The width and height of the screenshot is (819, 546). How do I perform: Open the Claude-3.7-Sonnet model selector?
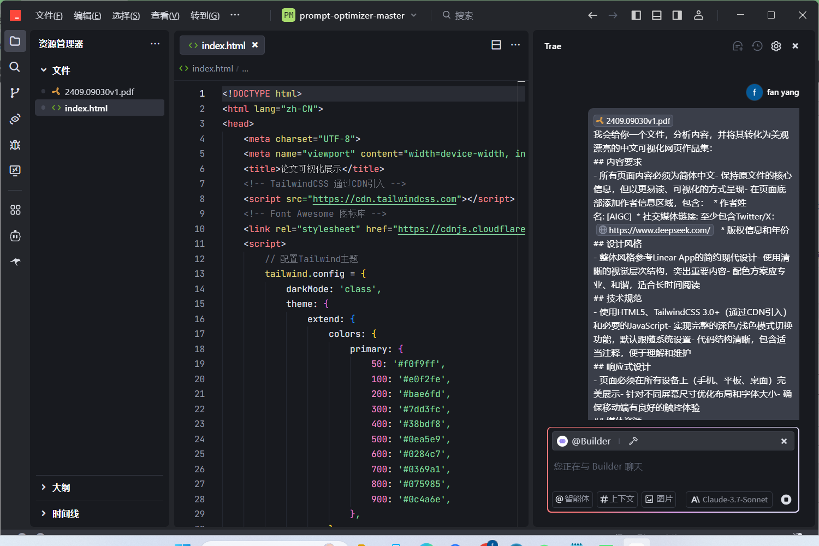pos(729,500)
